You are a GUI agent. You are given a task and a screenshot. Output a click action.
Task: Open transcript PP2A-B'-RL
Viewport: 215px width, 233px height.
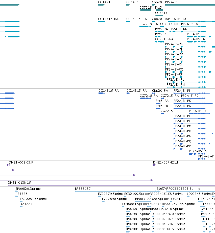175,80
